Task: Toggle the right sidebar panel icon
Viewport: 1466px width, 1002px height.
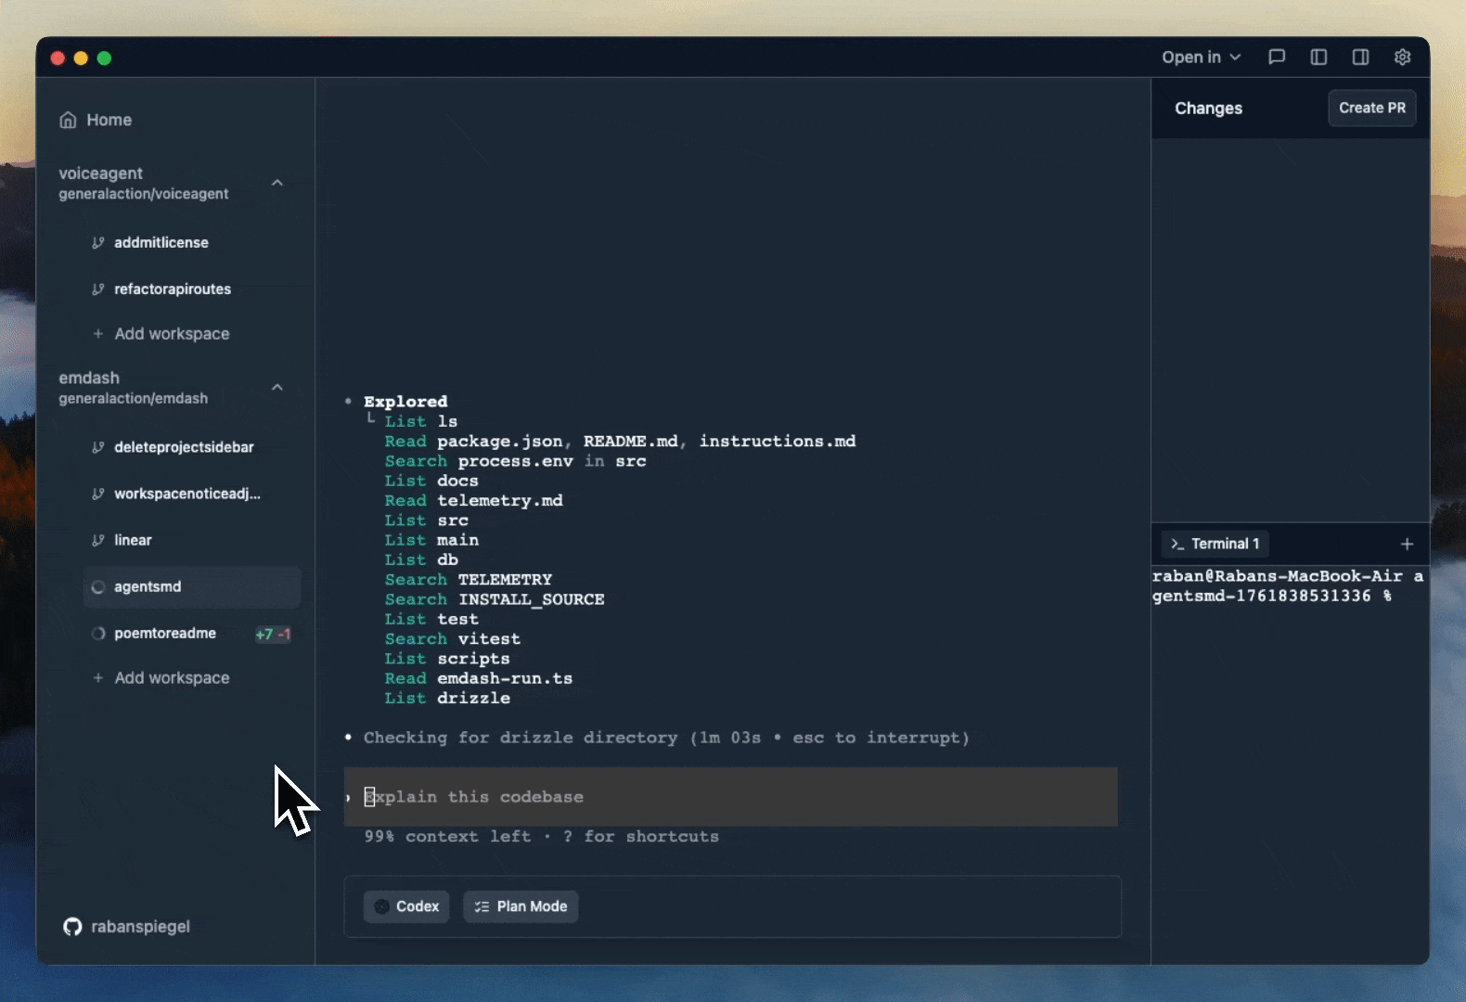Action: pyautogui.click(x=1360, y=58)
